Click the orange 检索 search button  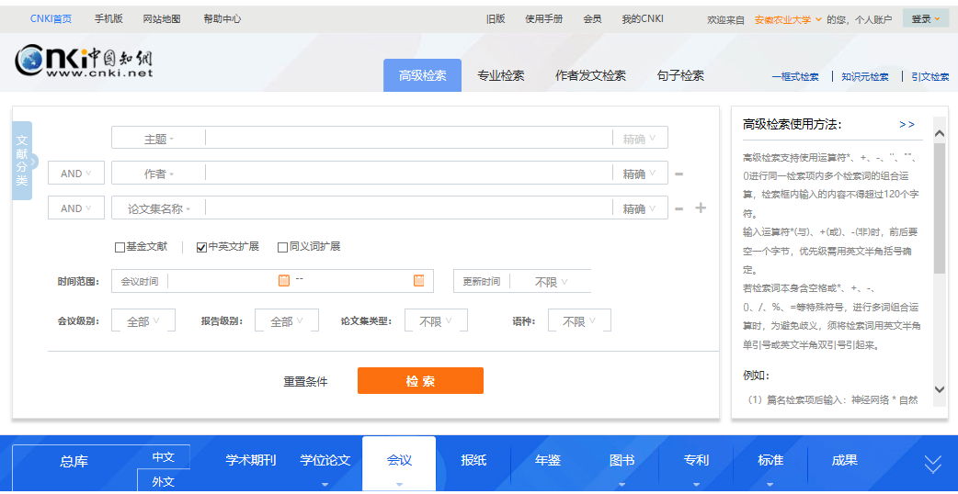(420, 381)
